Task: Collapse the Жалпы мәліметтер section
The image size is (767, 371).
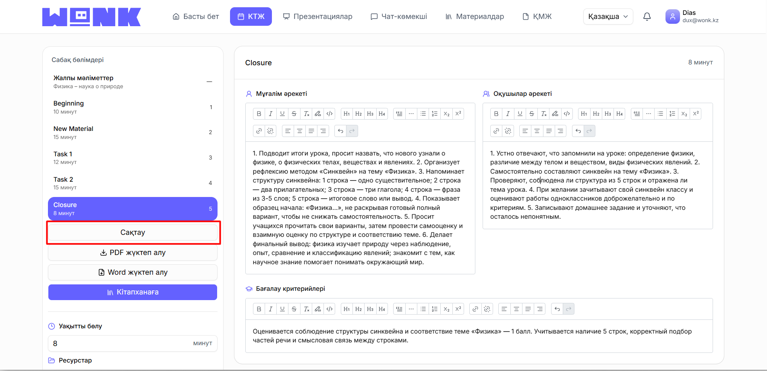Action: (x=209, y=81)
